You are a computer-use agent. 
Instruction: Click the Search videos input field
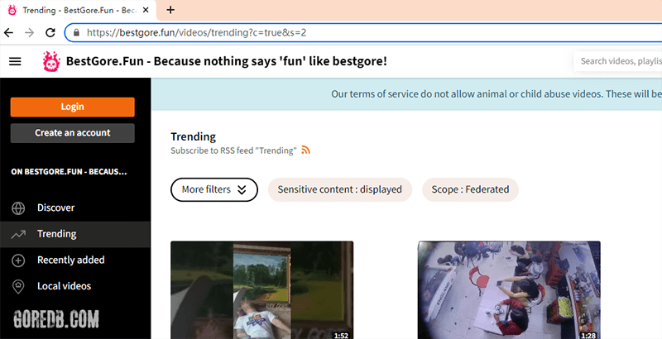pos(617,61)
